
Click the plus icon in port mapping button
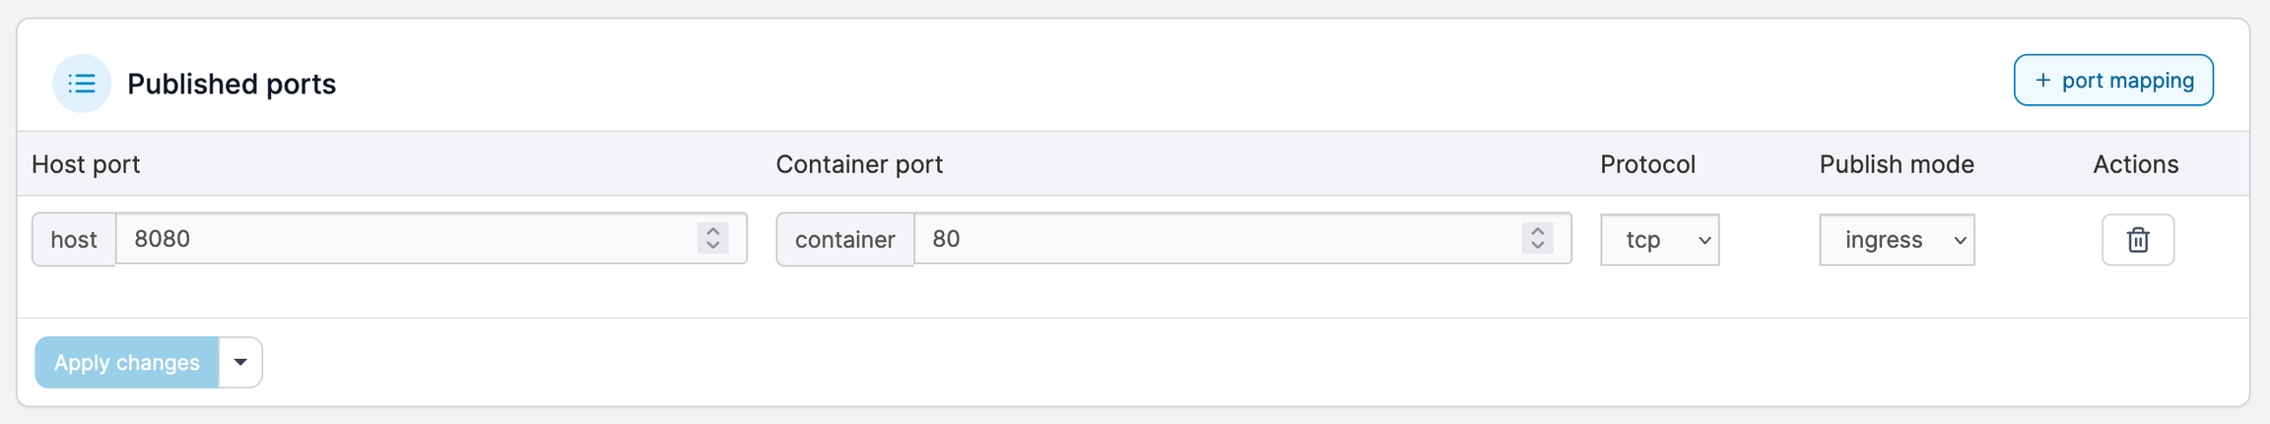(2042, 81)
